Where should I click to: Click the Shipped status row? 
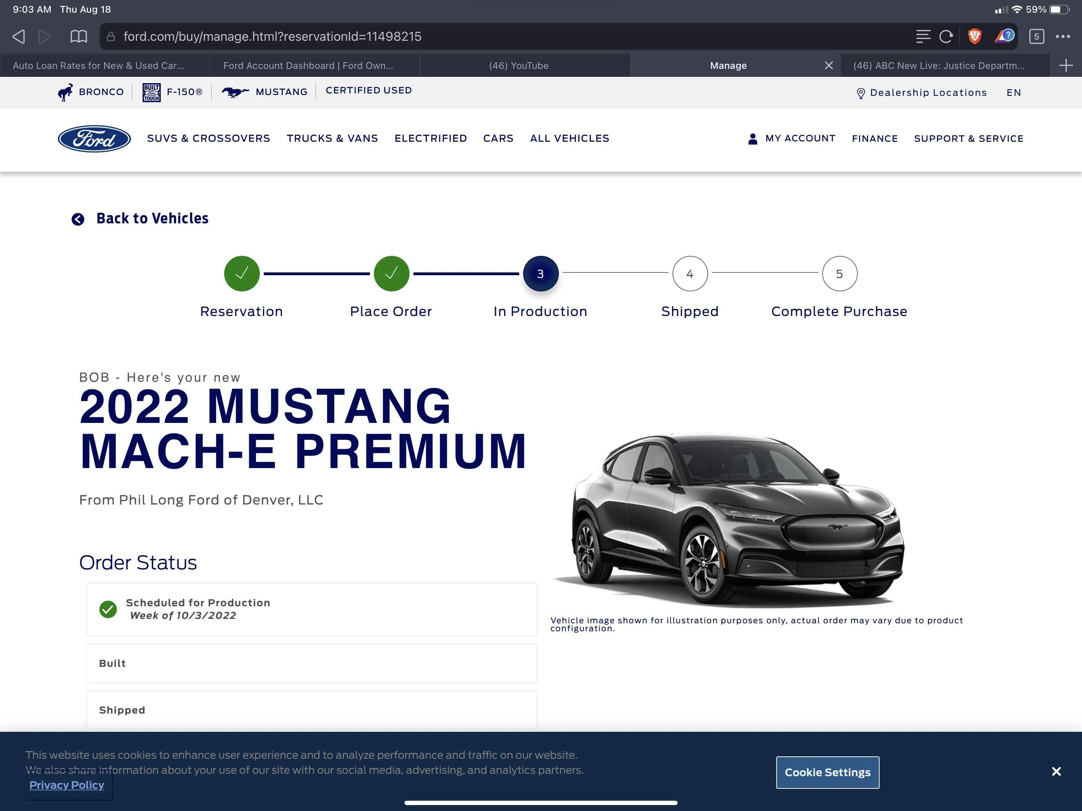[312, 710]
